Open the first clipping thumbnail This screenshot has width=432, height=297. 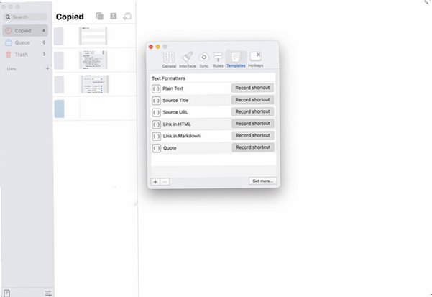click(x=93, y=36)
